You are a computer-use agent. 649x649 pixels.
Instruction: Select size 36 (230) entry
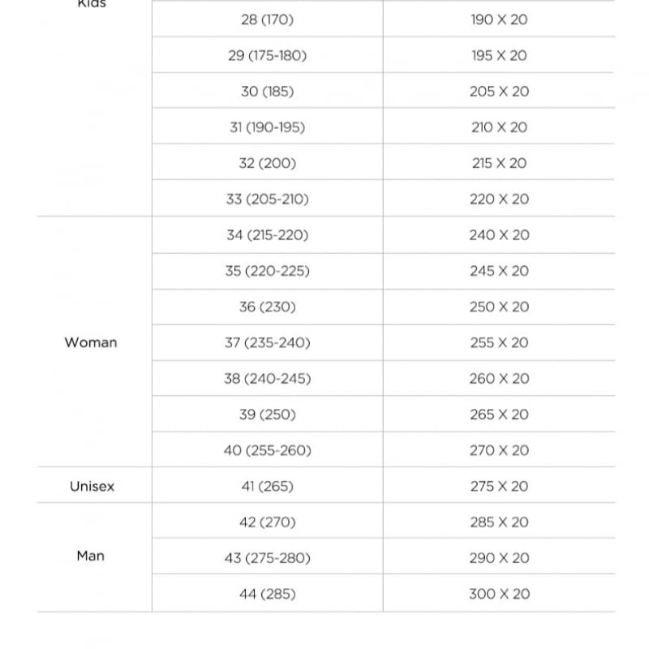267,307
